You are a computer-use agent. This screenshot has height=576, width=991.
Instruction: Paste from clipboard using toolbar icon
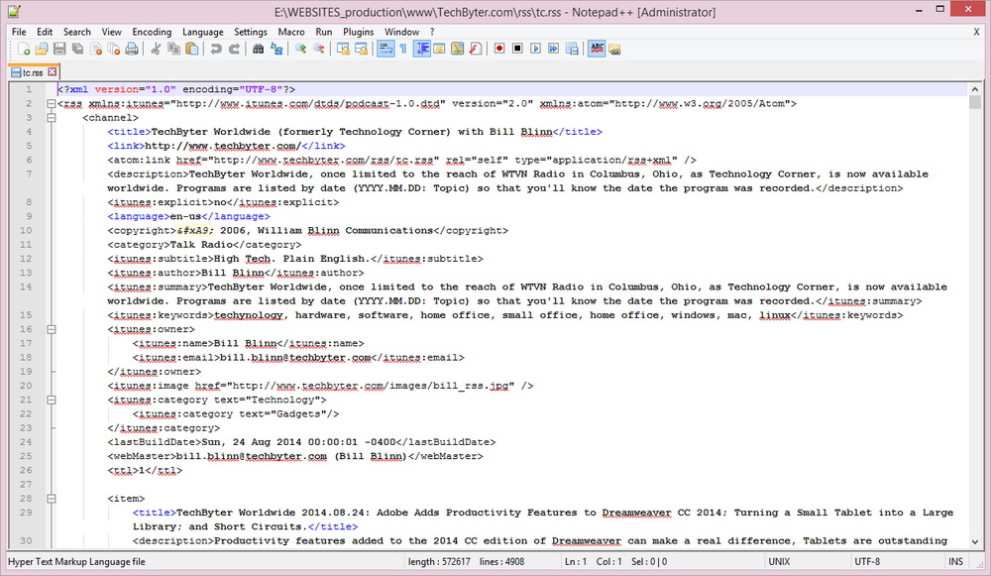(191, 49)
